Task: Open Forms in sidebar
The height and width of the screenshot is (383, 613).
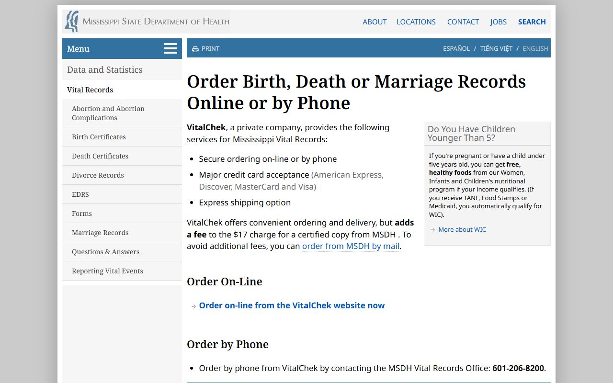Action: point(122,214)
